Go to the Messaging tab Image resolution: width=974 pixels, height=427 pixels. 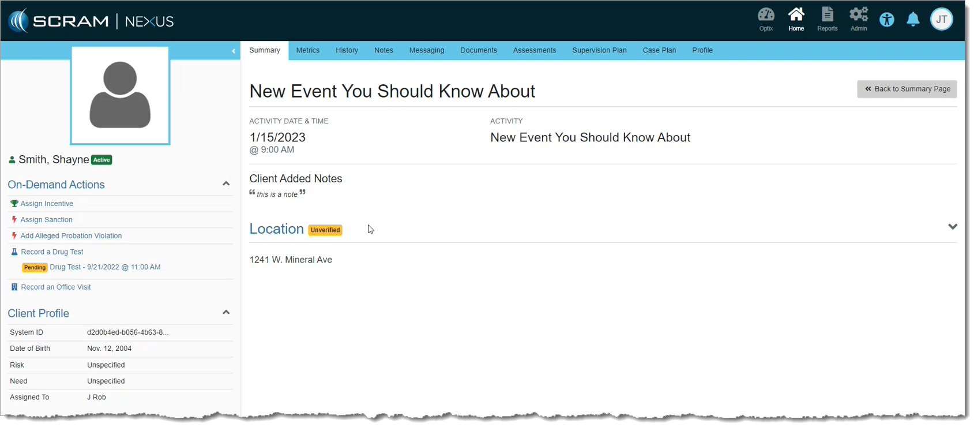[426, 51]
